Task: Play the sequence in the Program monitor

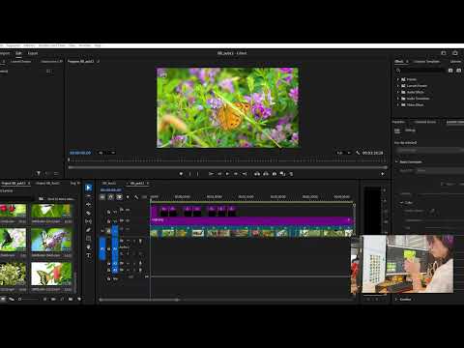Action: click(x=227, y=174)
